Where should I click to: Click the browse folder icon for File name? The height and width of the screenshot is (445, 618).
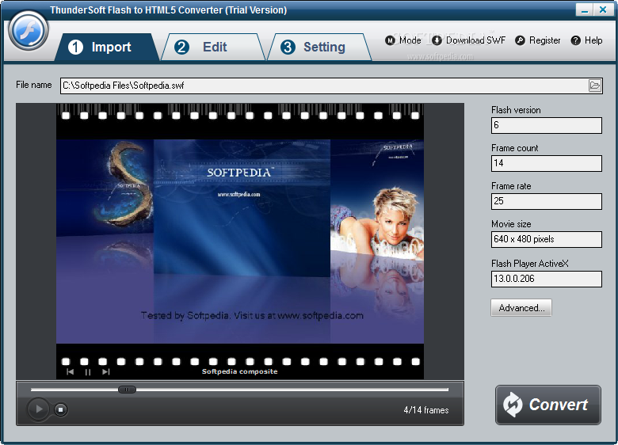[x=595, y=86]
